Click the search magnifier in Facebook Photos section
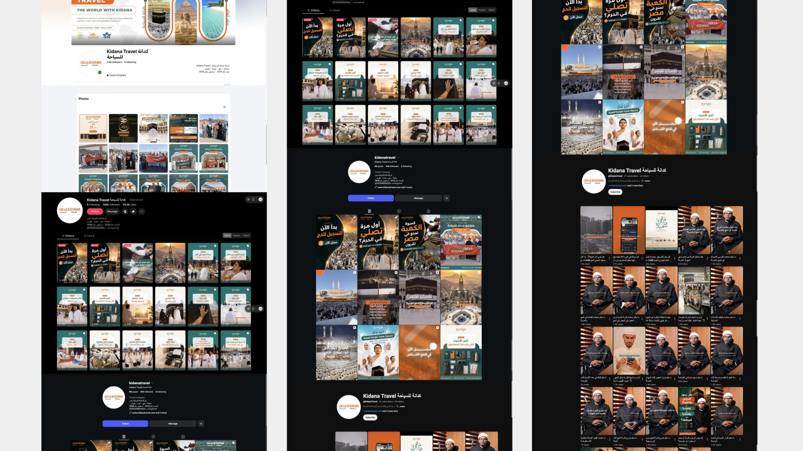 pos(225,107)
